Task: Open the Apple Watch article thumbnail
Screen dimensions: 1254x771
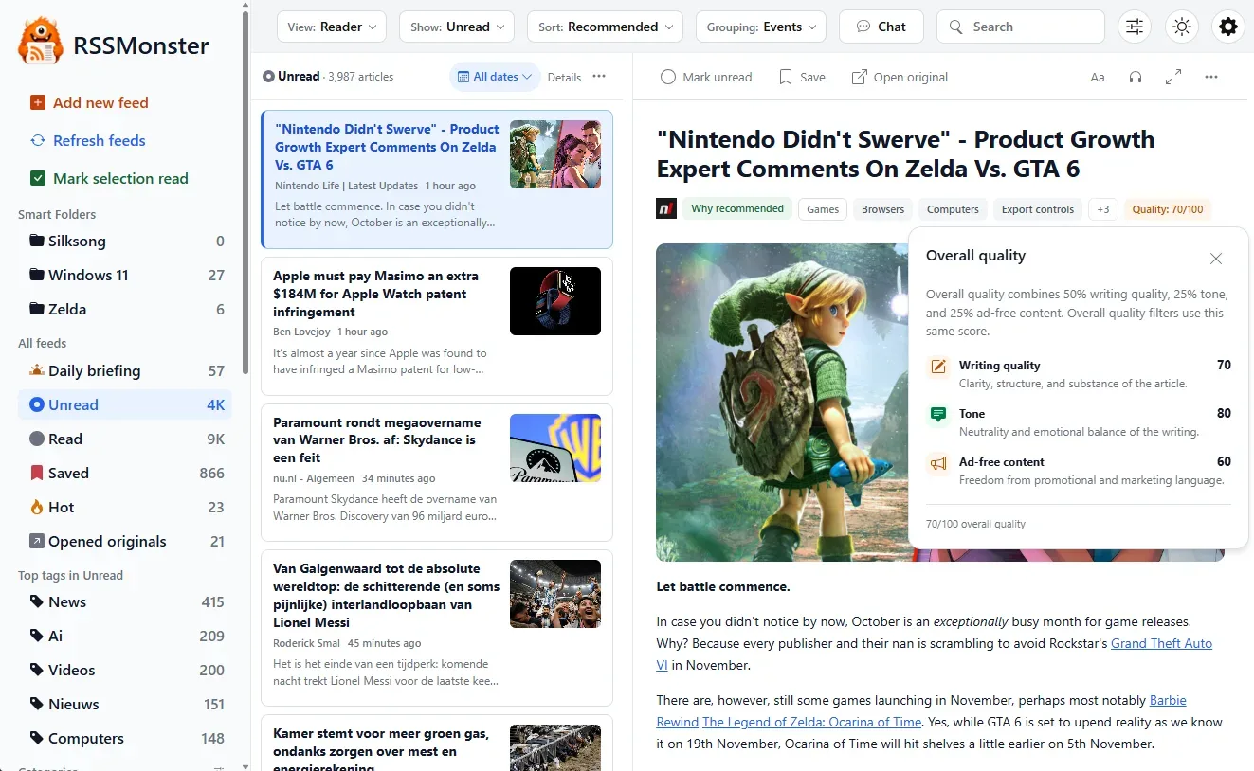Action: click(x=555, y=301)
